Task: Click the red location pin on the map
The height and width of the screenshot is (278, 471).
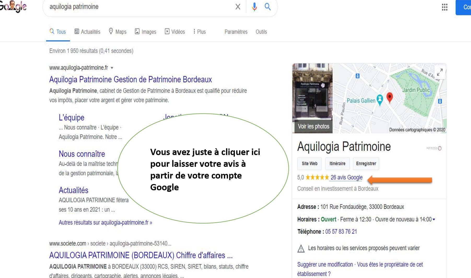Action: 389,98
